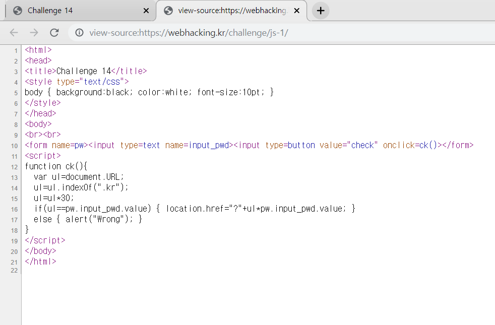Click 'var ul=document.URL;' line
Viewport: 495px width, 325px height.
pyautogui.click(x=79, y=177)
